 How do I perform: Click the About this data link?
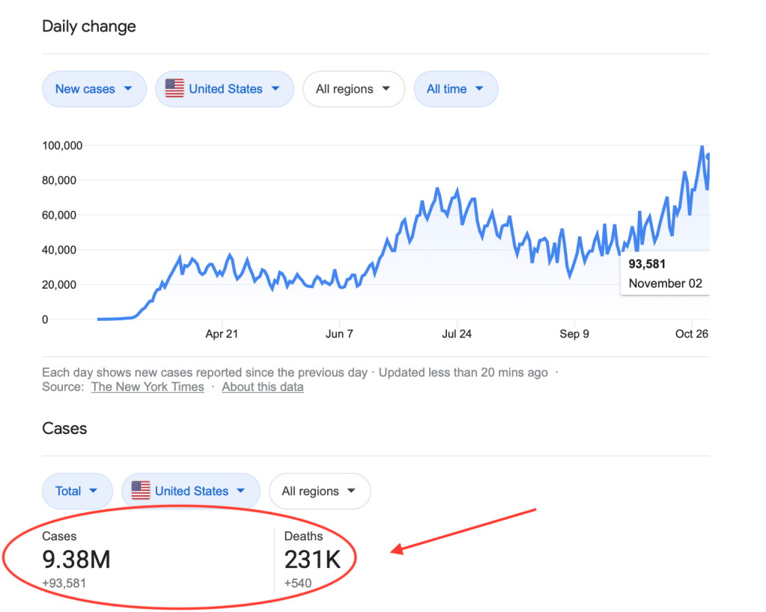[x=263, y=387]
